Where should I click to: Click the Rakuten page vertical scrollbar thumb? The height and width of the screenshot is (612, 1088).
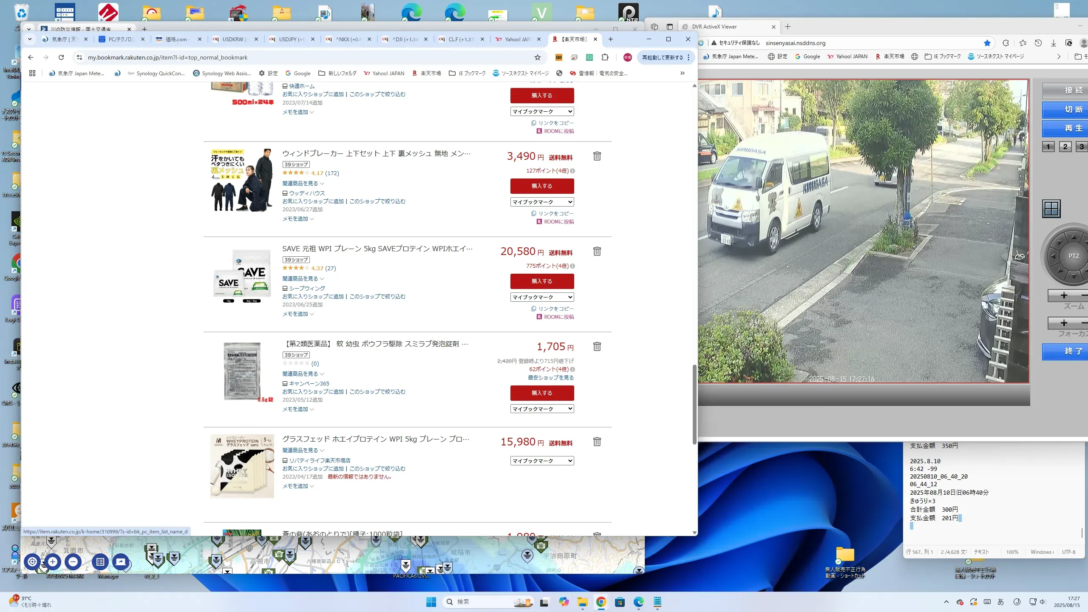[694, 404]
